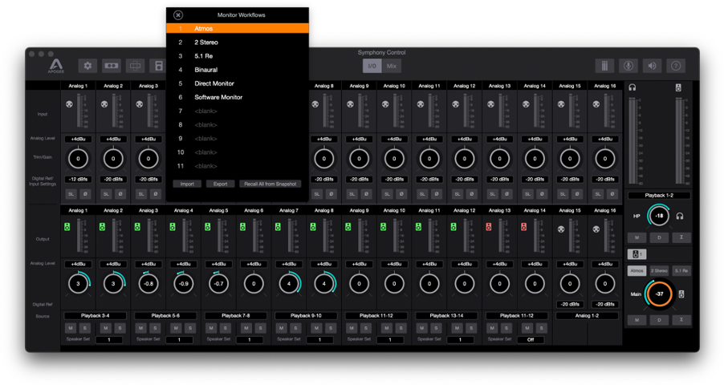
Task: Click the output Analog 7 level knob showing 4
Action: [289, 283]
